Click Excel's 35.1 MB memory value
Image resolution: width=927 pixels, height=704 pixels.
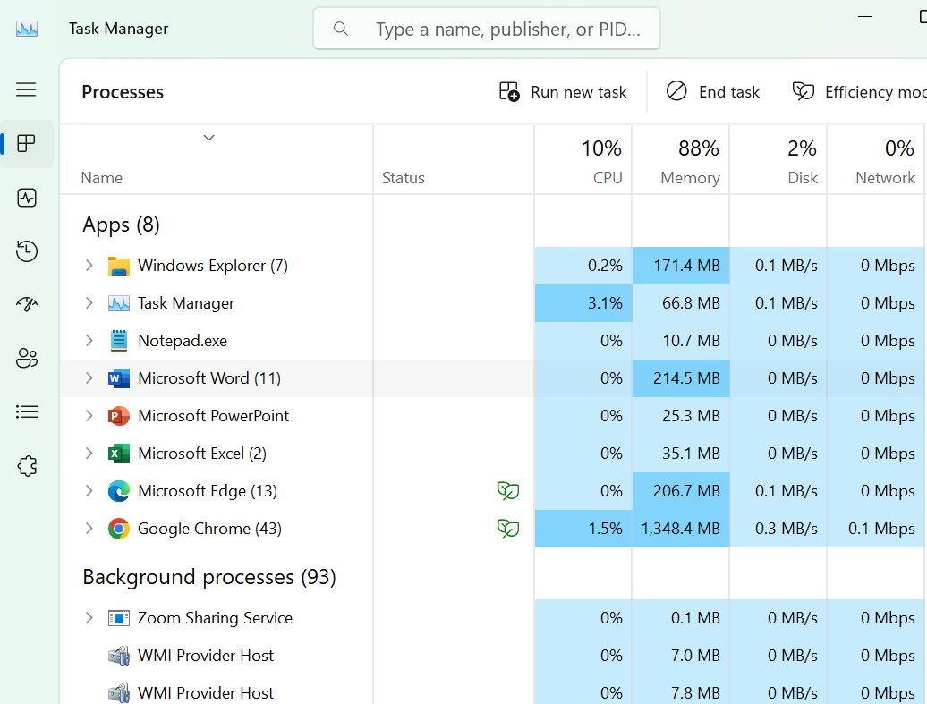(x=680, y=454)
